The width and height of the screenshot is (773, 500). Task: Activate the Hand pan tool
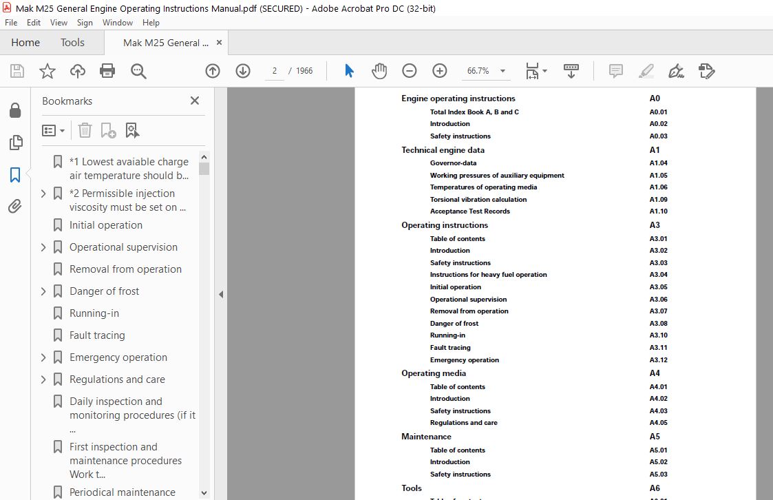click(379, 71)
